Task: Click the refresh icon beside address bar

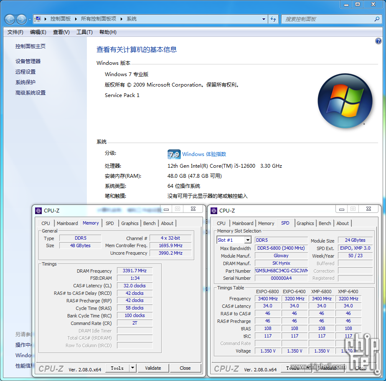Action: (x=273, y=19)
